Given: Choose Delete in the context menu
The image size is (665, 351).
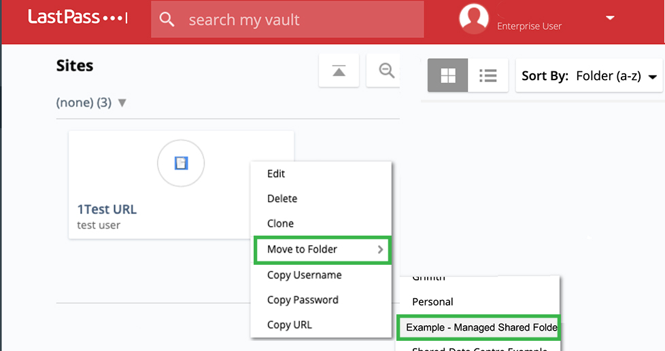Looking at the screenshot, I should pos(282,199).
